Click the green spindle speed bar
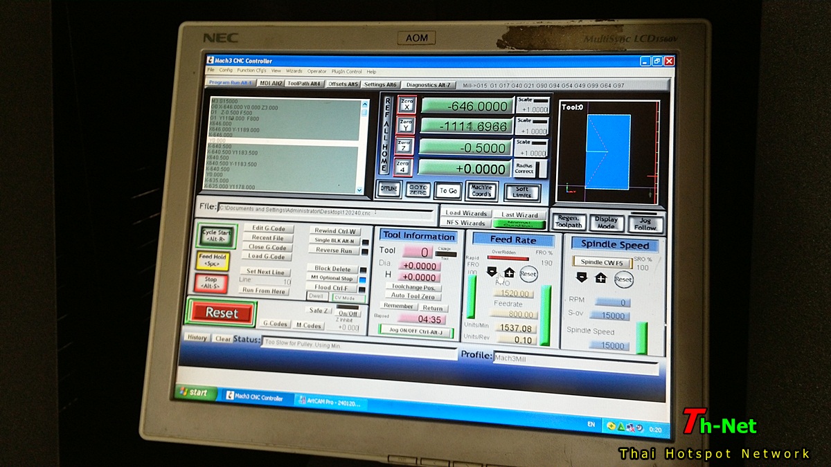The width and height of the screenshot is (831, 467). point(641,339)
